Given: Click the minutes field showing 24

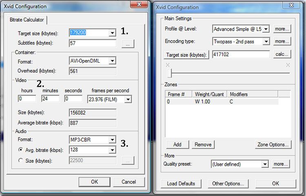Looking at the screenshot, I should point(50,99).
